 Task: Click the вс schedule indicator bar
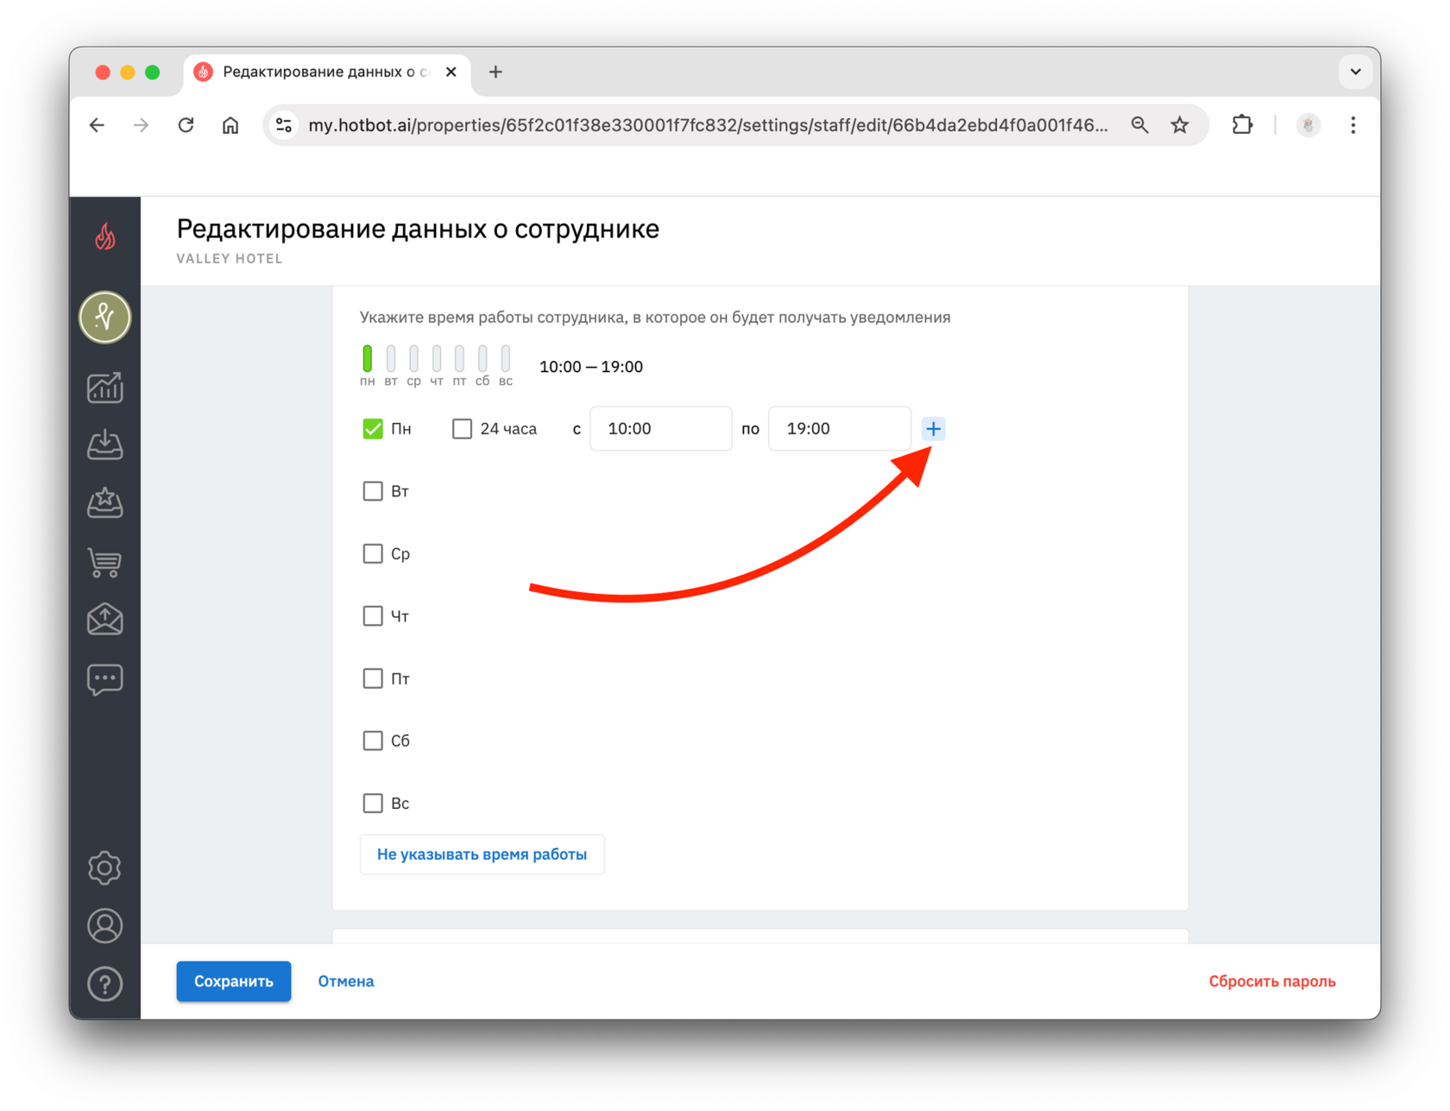coord(506,358)
